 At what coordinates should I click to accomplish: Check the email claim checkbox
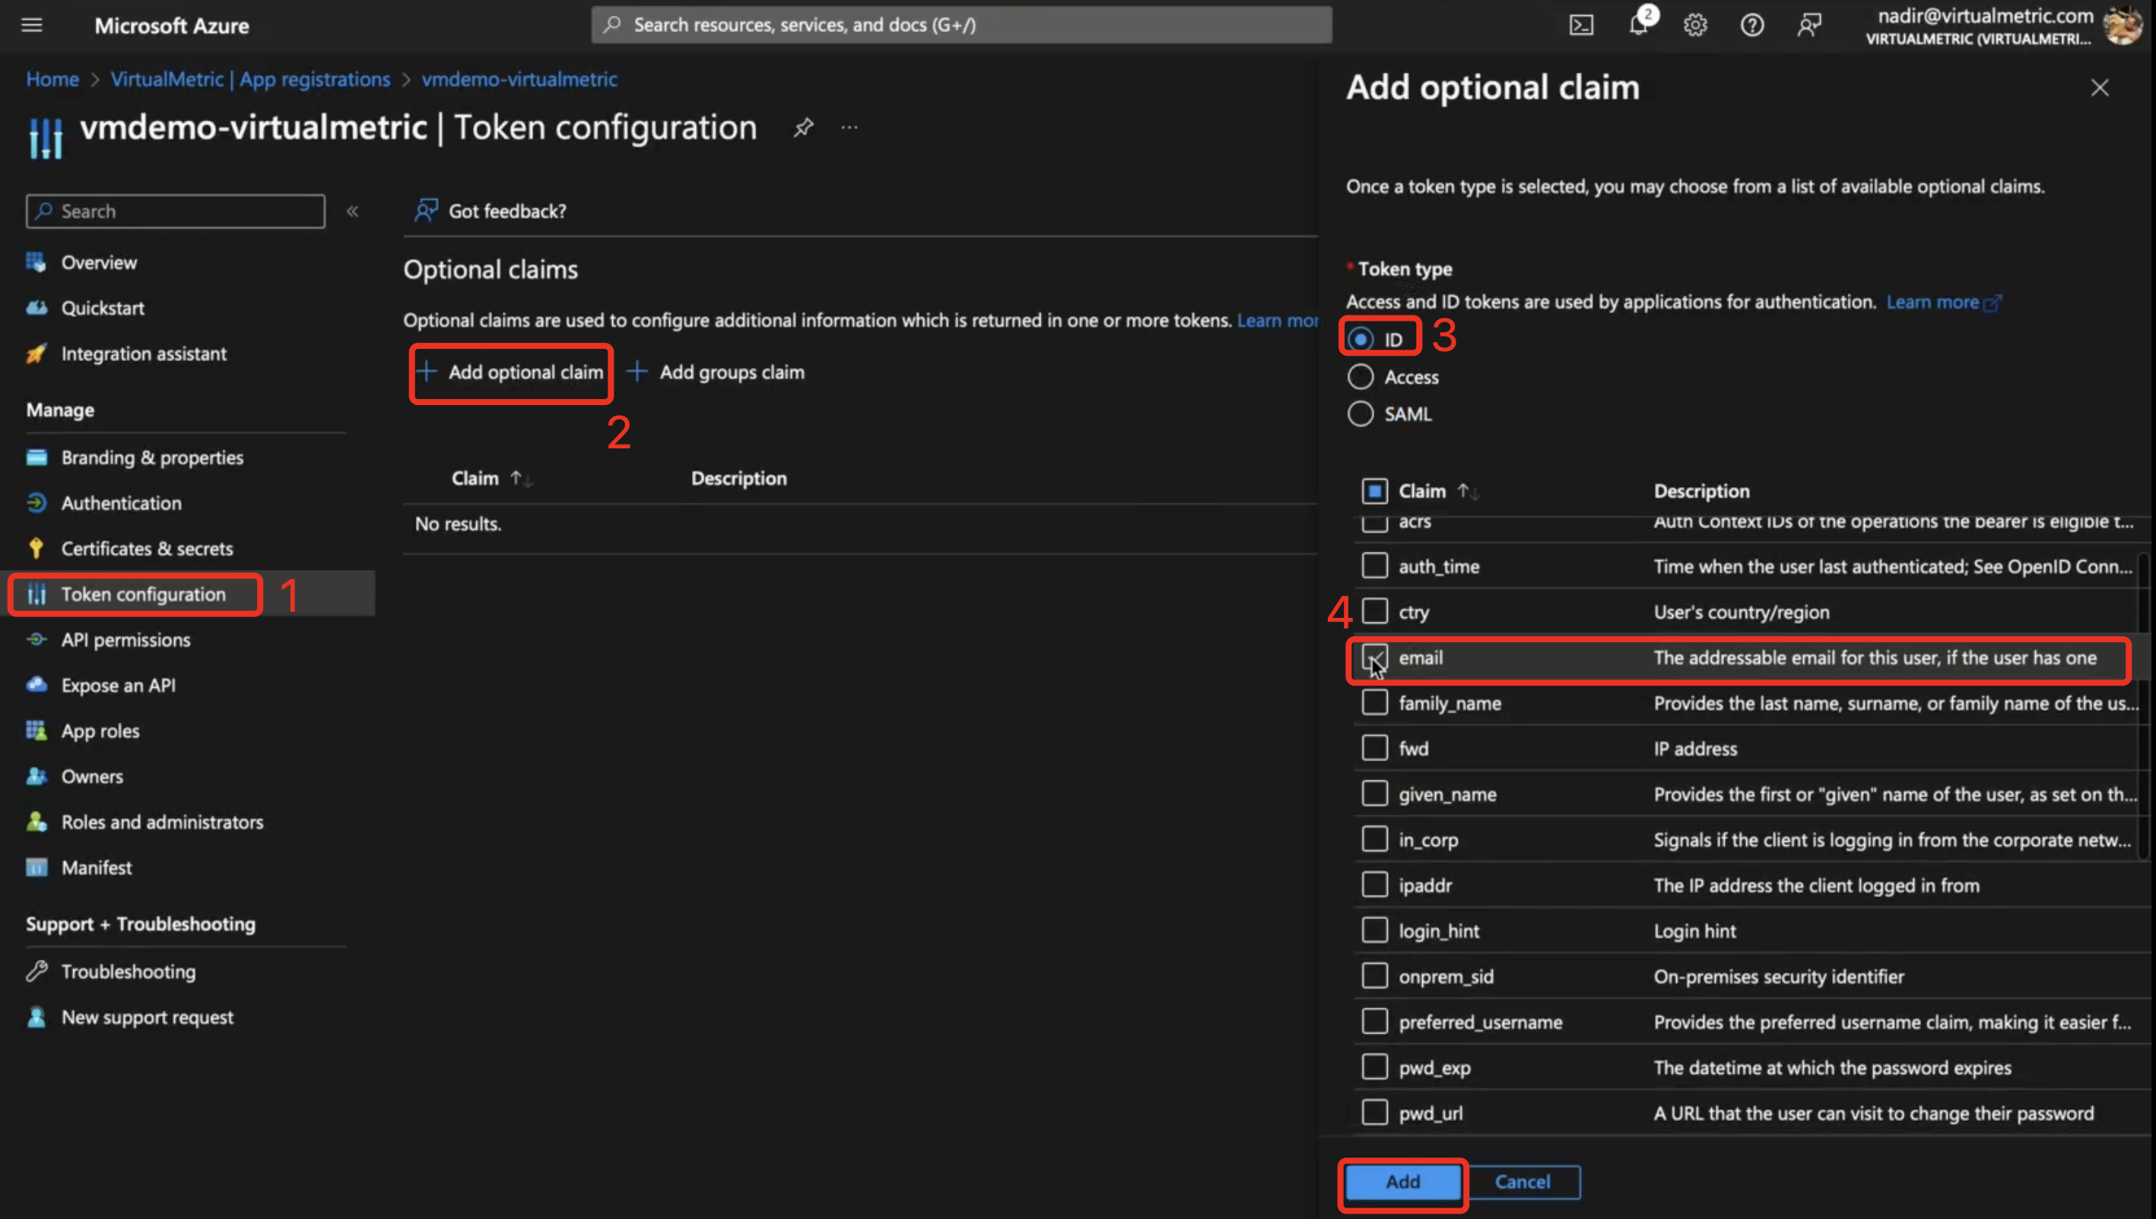click(x=1374, y=657)
